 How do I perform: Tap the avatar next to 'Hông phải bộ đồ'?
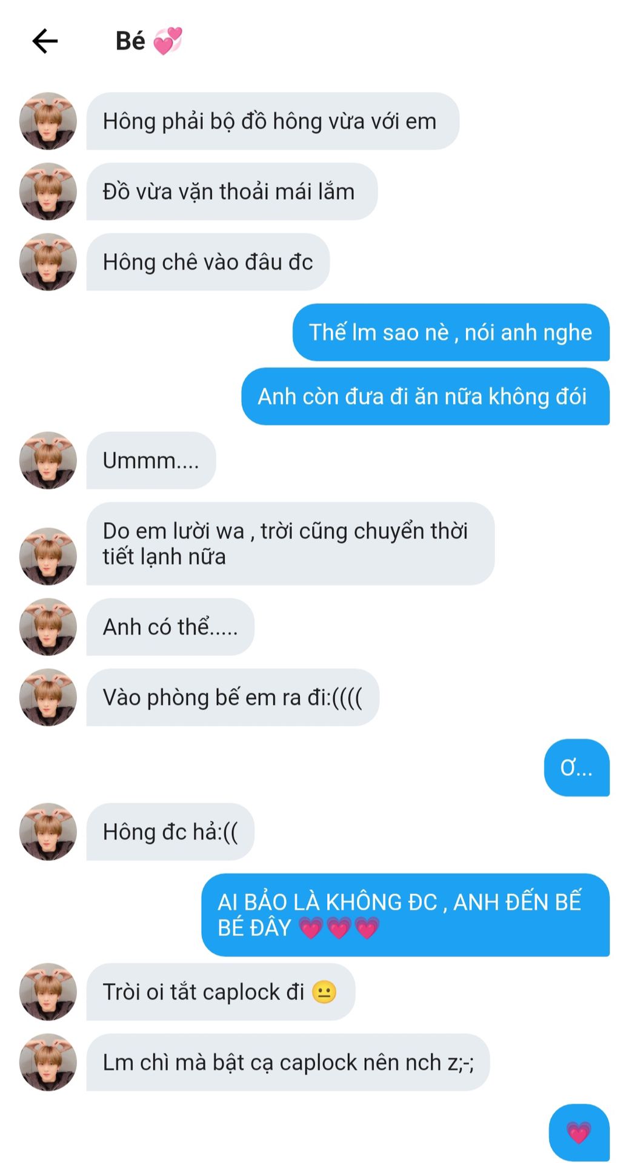48,121
